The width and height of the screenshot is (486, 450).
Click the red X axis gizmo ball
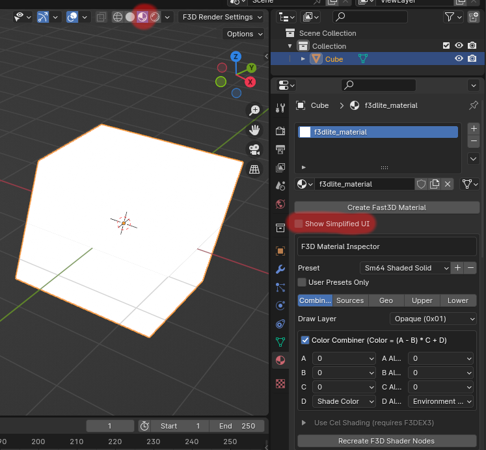pyautogui.click(x=250, y=82)
